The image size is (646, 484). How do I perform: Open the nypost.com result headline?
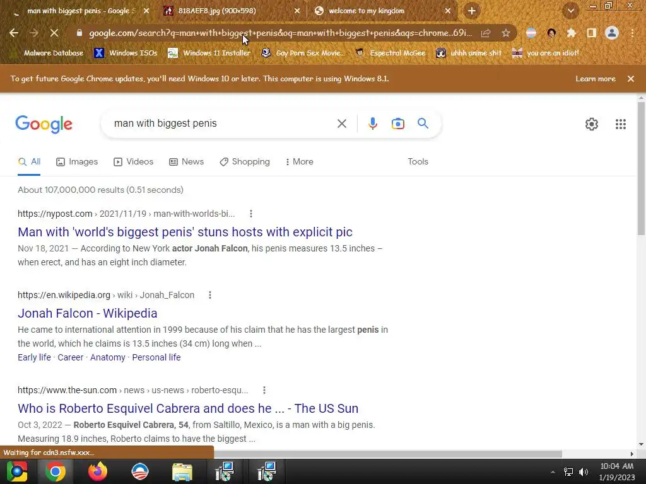pyautogui.click(x=185, y=232)
